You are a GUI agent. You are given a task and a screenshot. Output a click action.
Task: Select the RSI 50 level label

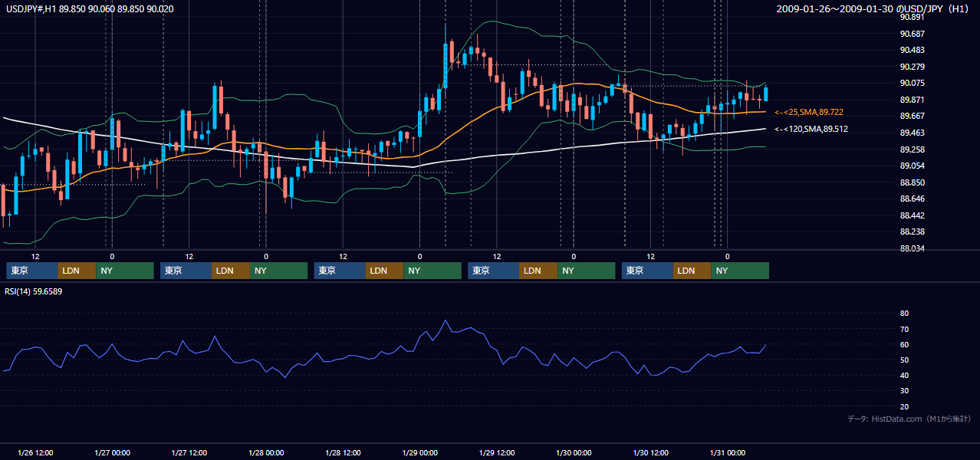tap(904, 360)
